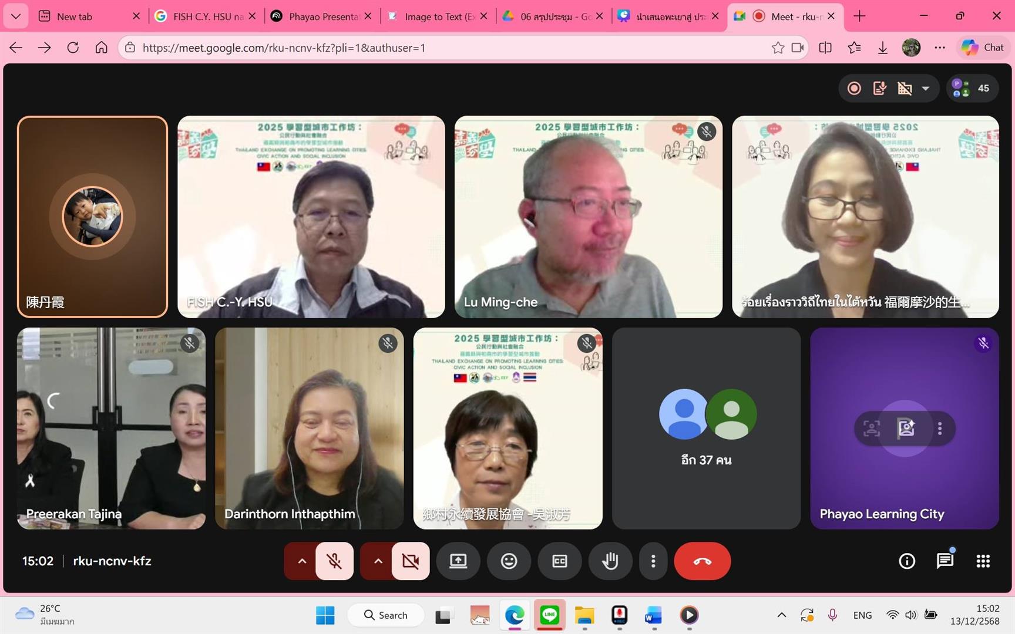
Task: Open the activities grid icon
Action: (983, 561)
